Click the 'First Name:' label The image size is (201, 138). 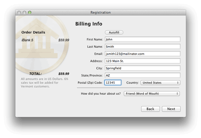(95, 39)
